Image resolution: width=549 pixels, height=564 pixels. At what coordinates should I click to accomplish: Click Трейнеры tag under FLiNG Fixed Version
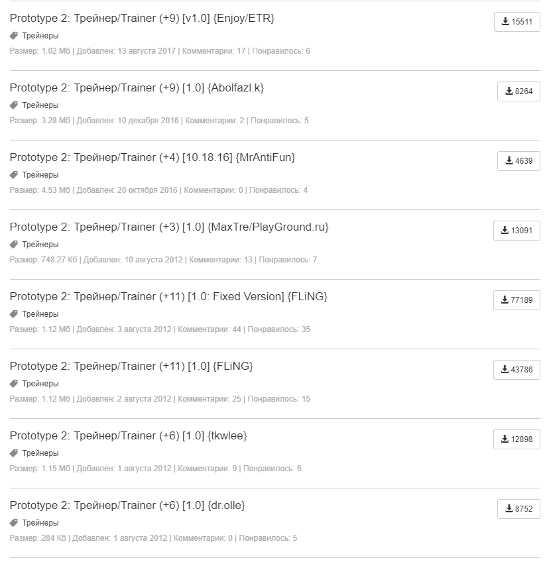click(x=34, y=314)
